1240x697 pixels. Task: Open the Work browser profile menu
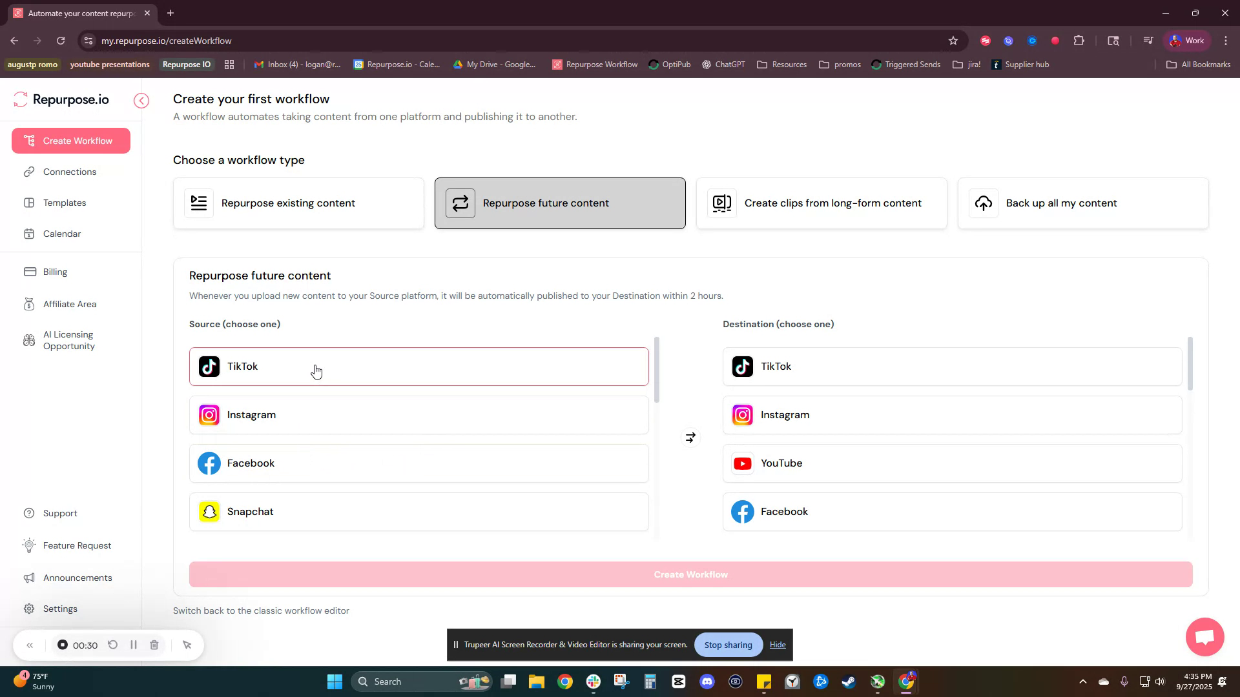click(1186, 40)
